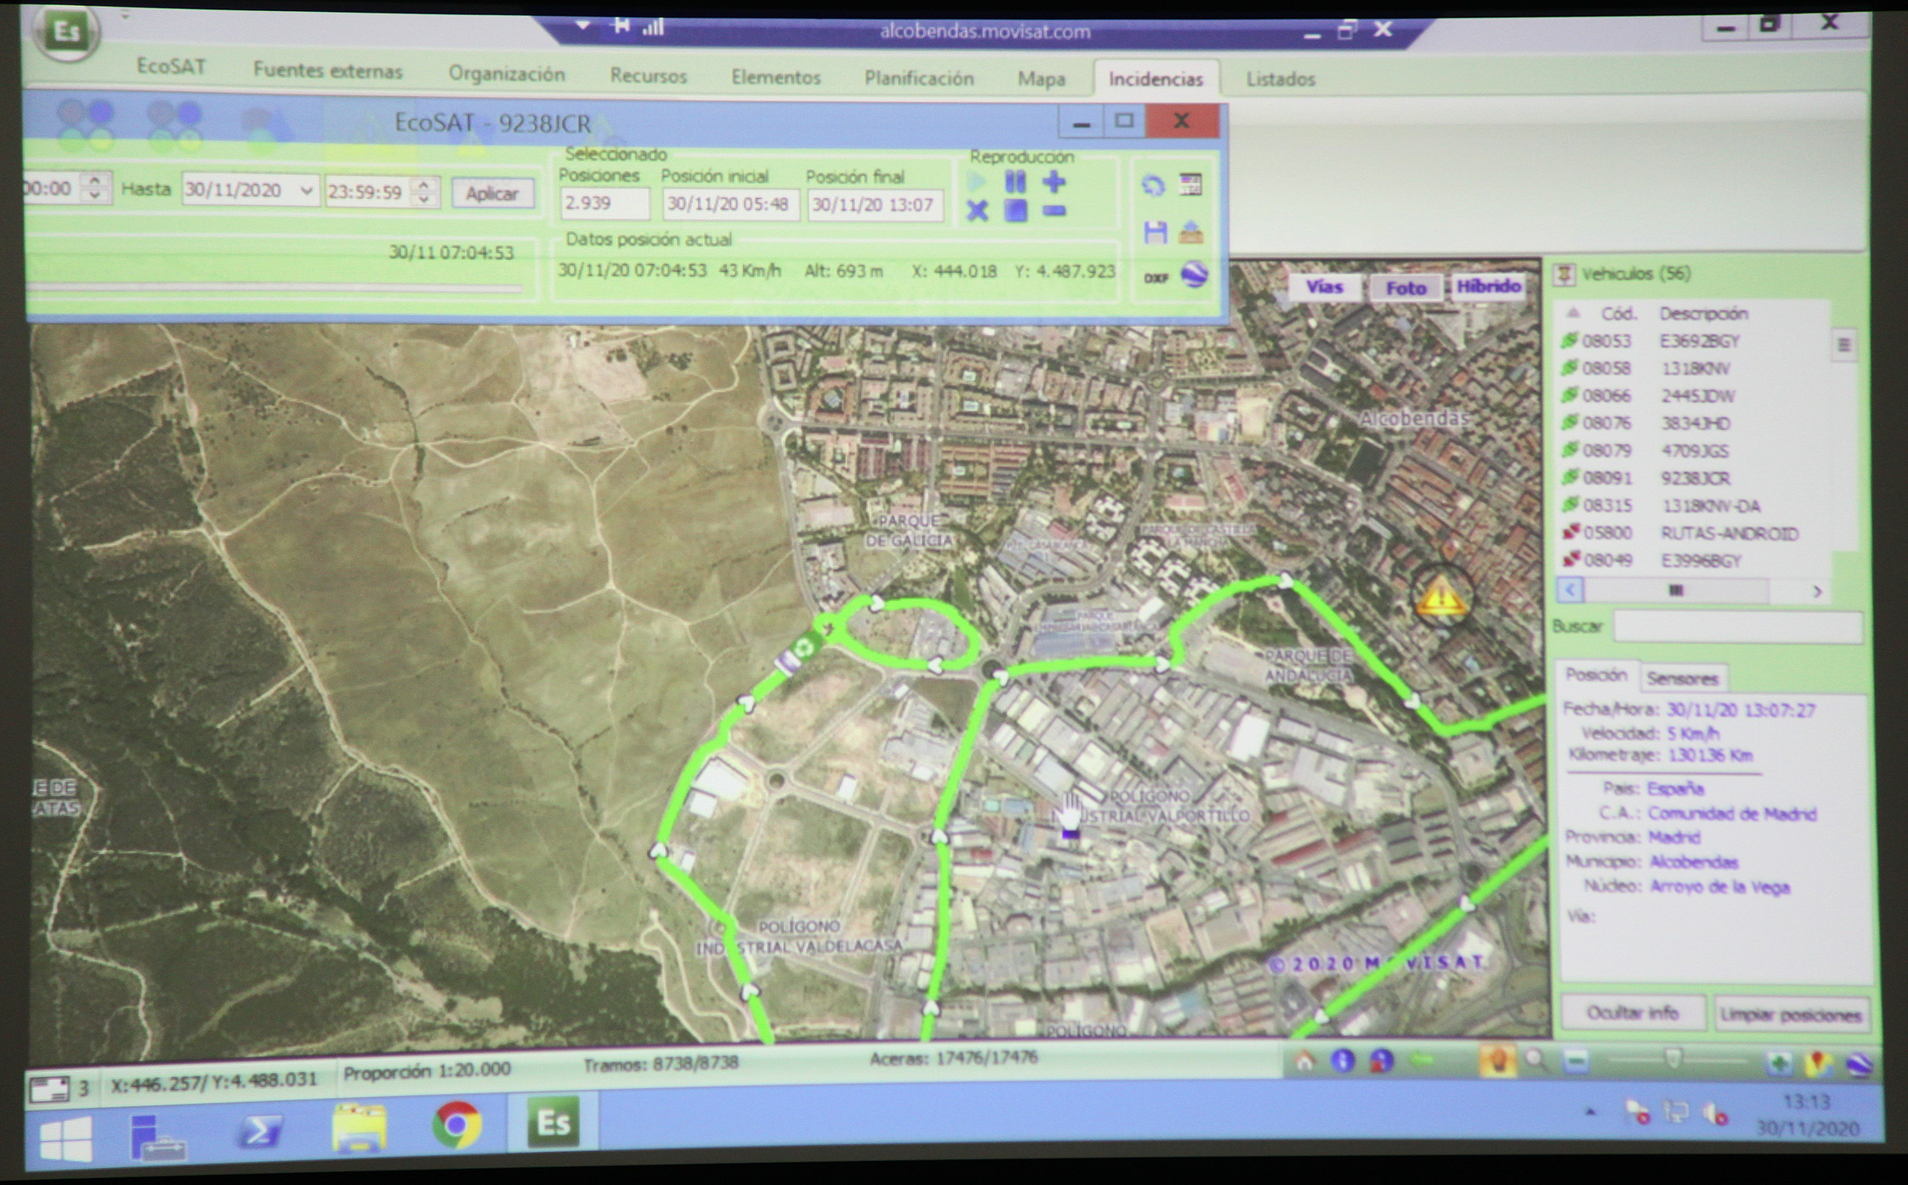Open Google Maps from the map toolbar
The height and width of the screenshot is (1185, 1908).
1818,1063
